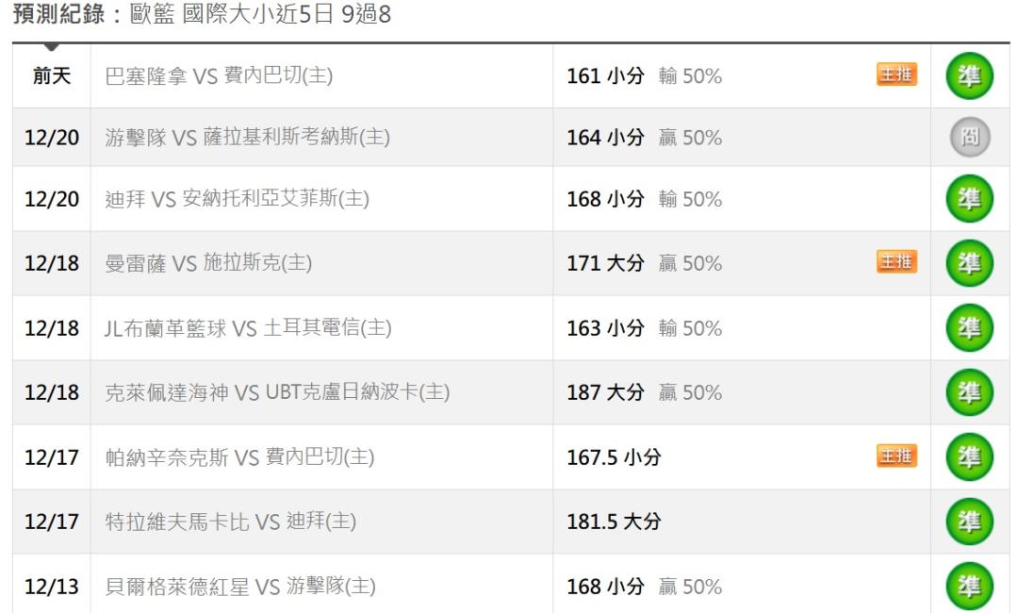Click green 準 icon for 迪拜 VS 安納托利亞艾菲斯
The height and width of the screenshot is (613, 1018).
tap(969, 199)
